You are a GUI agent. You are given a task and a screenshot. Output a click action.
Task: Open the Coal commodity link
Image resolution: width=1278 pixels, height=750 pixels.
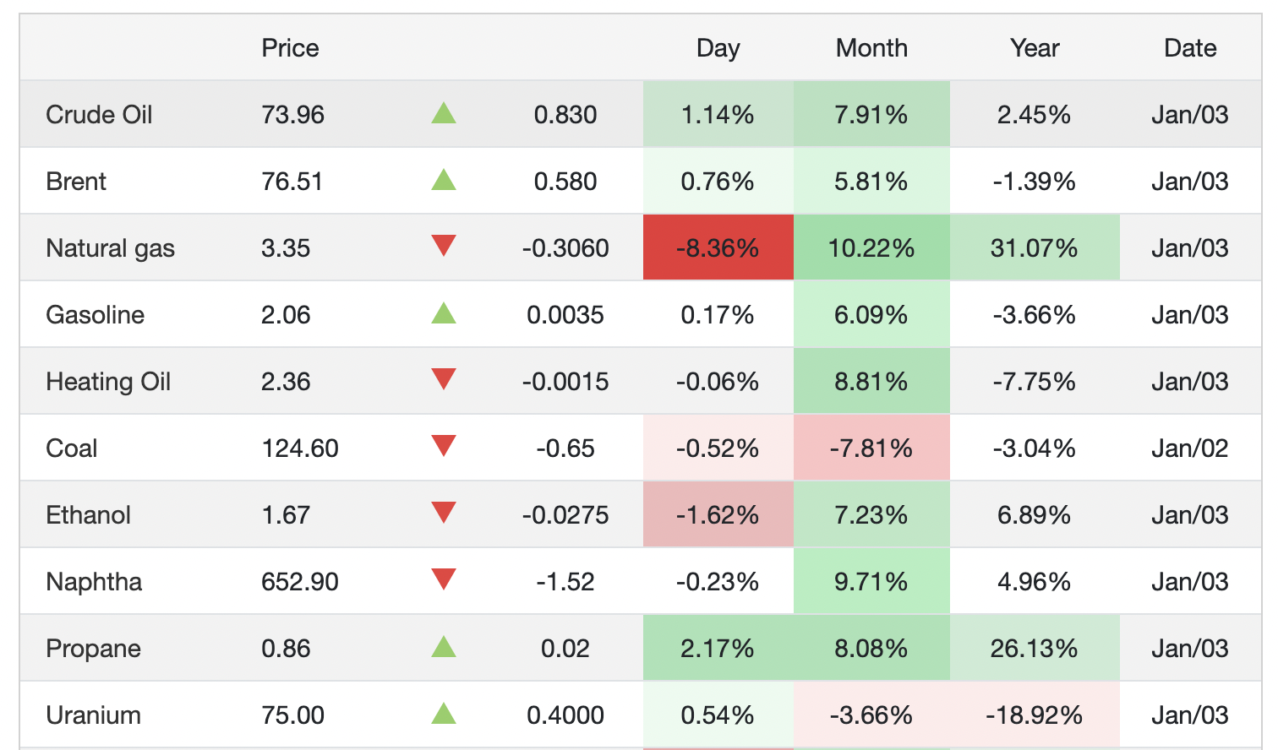coord(71,448)
